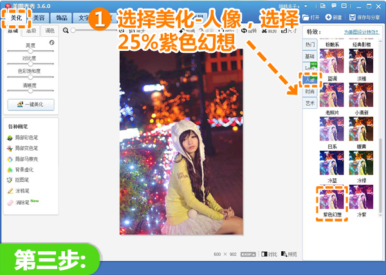Image resolution: width=386 pixels, height=275 pixels.
Task: Select the 消除笔 eraser pen
Action: pyautogui.click(x=23, y=202)
